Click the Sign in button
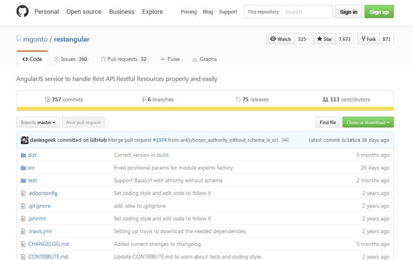413x260 pixels. 348,12
